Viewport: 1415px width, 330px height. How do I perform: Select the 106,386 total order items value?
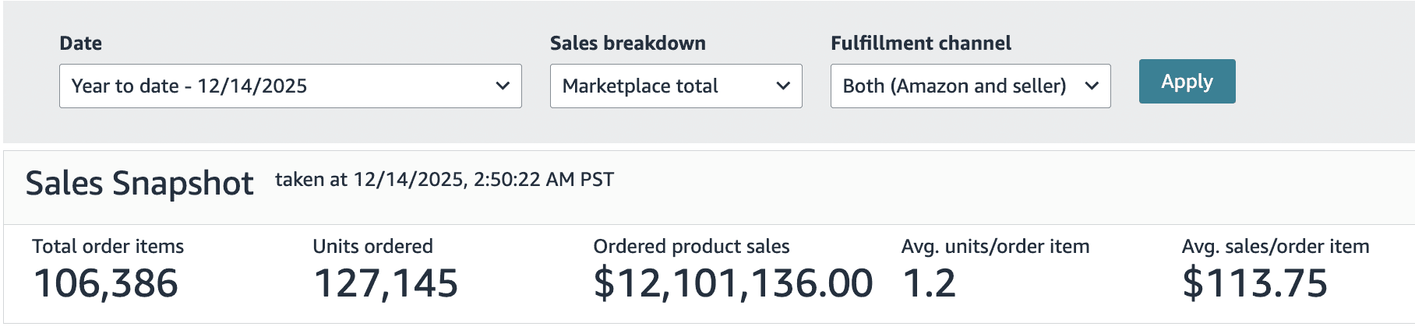pyautogui.click(x=106, y=283)
